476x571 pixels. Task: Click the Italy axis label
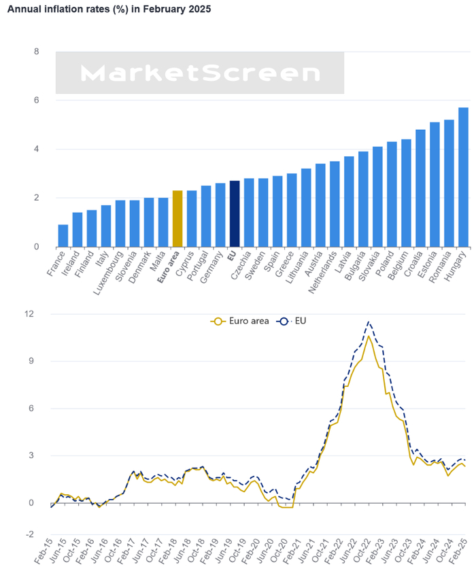(103, 261)
